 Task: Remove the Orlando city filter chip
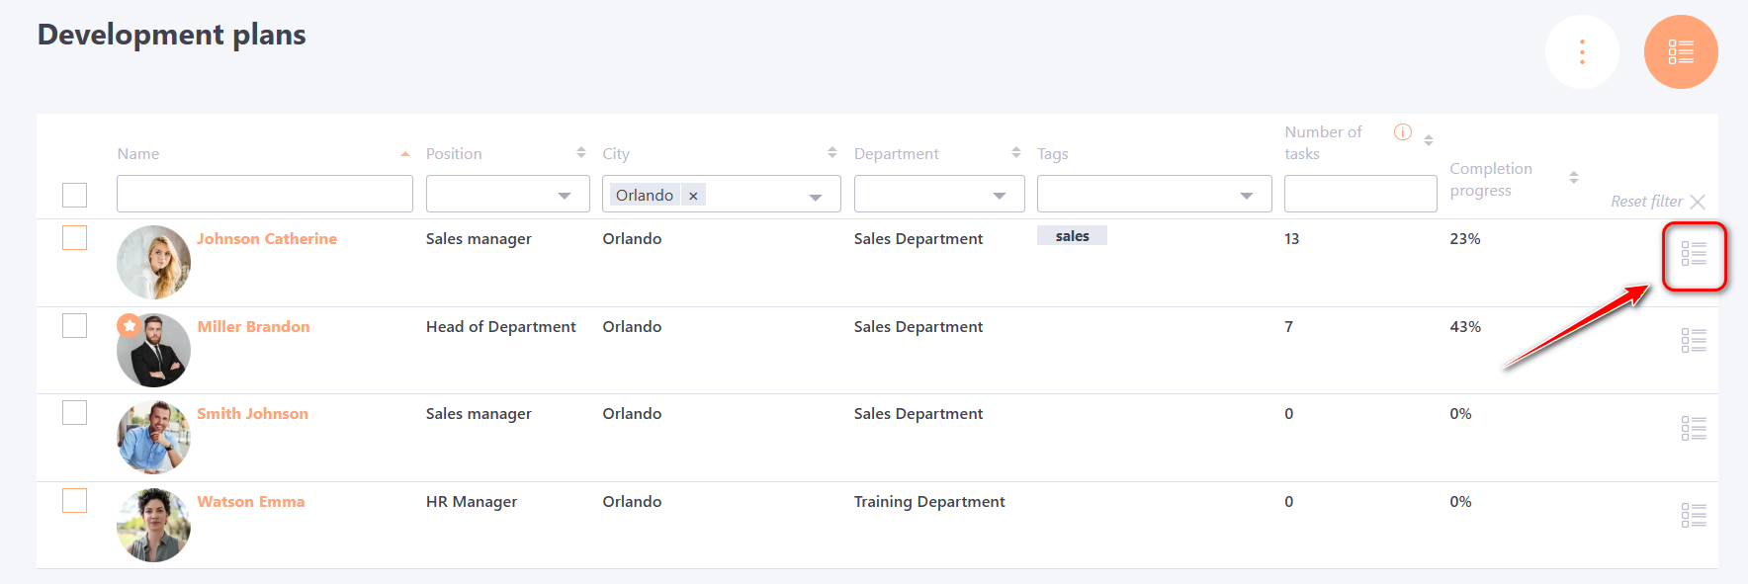tap(693, 196)
